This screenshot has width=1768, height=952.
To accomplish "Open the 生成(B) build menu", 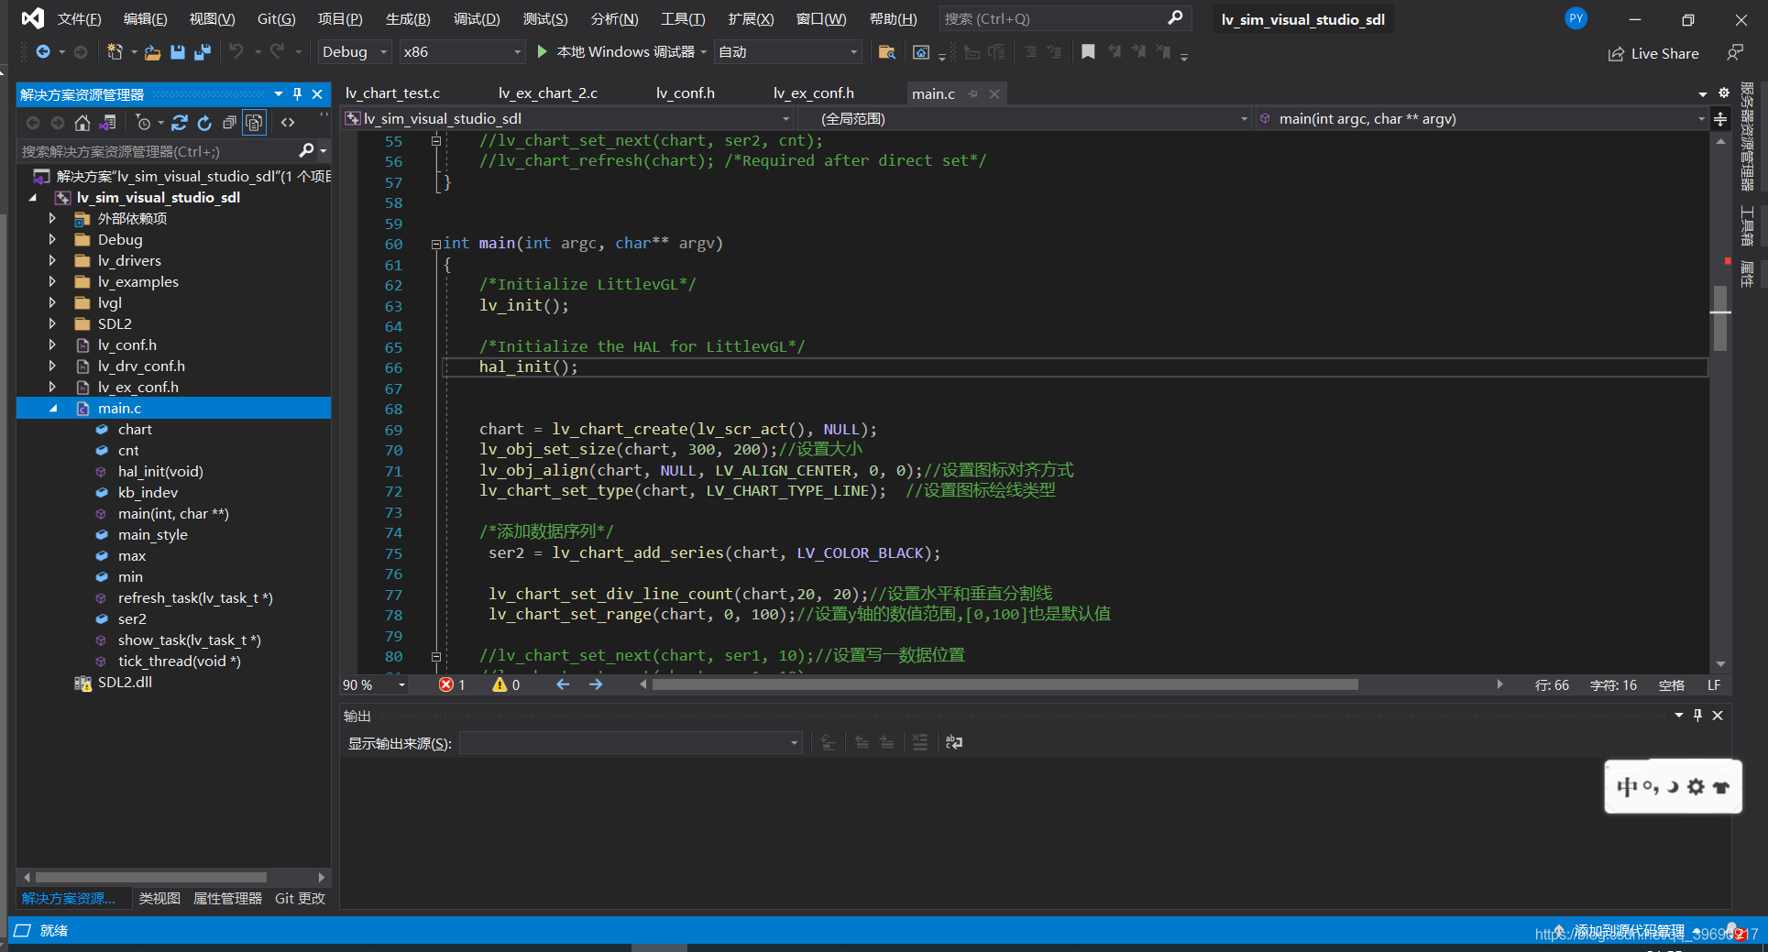I will (408, 19).
